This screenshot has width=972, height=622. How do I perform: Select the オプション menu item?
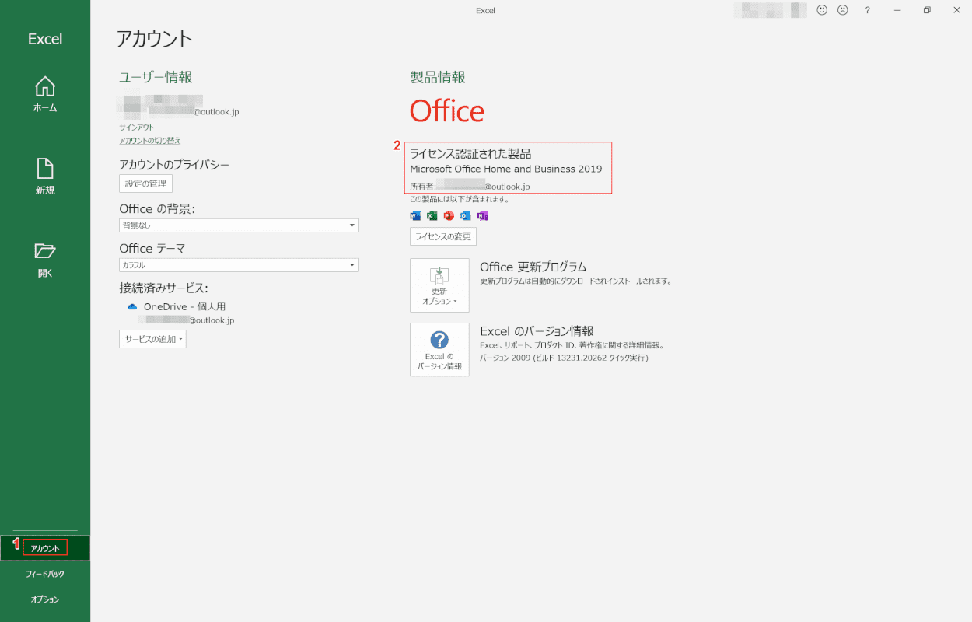tap(45, 599)
